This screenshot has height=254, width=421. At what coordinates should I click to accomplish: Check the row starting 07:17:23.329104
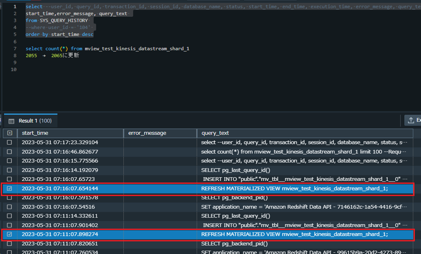tap(9, 142)
